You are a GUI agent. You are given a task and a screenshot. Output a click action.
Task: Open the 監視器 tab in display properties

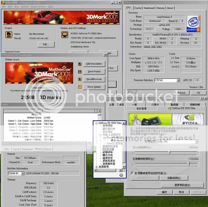click(x=174, y=105)
